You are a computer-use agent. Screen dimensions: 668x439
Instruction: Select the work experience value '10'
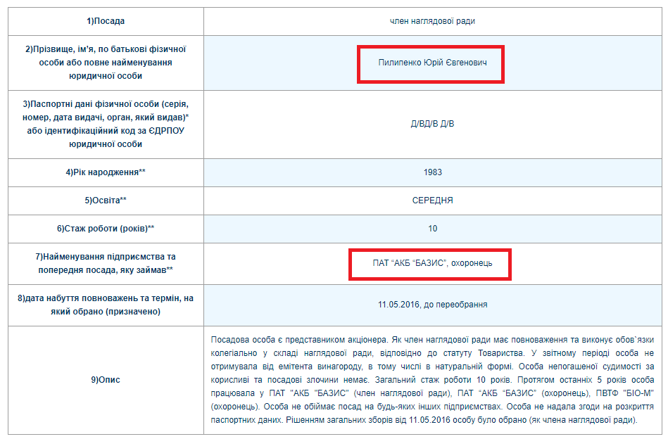(432, 229)
